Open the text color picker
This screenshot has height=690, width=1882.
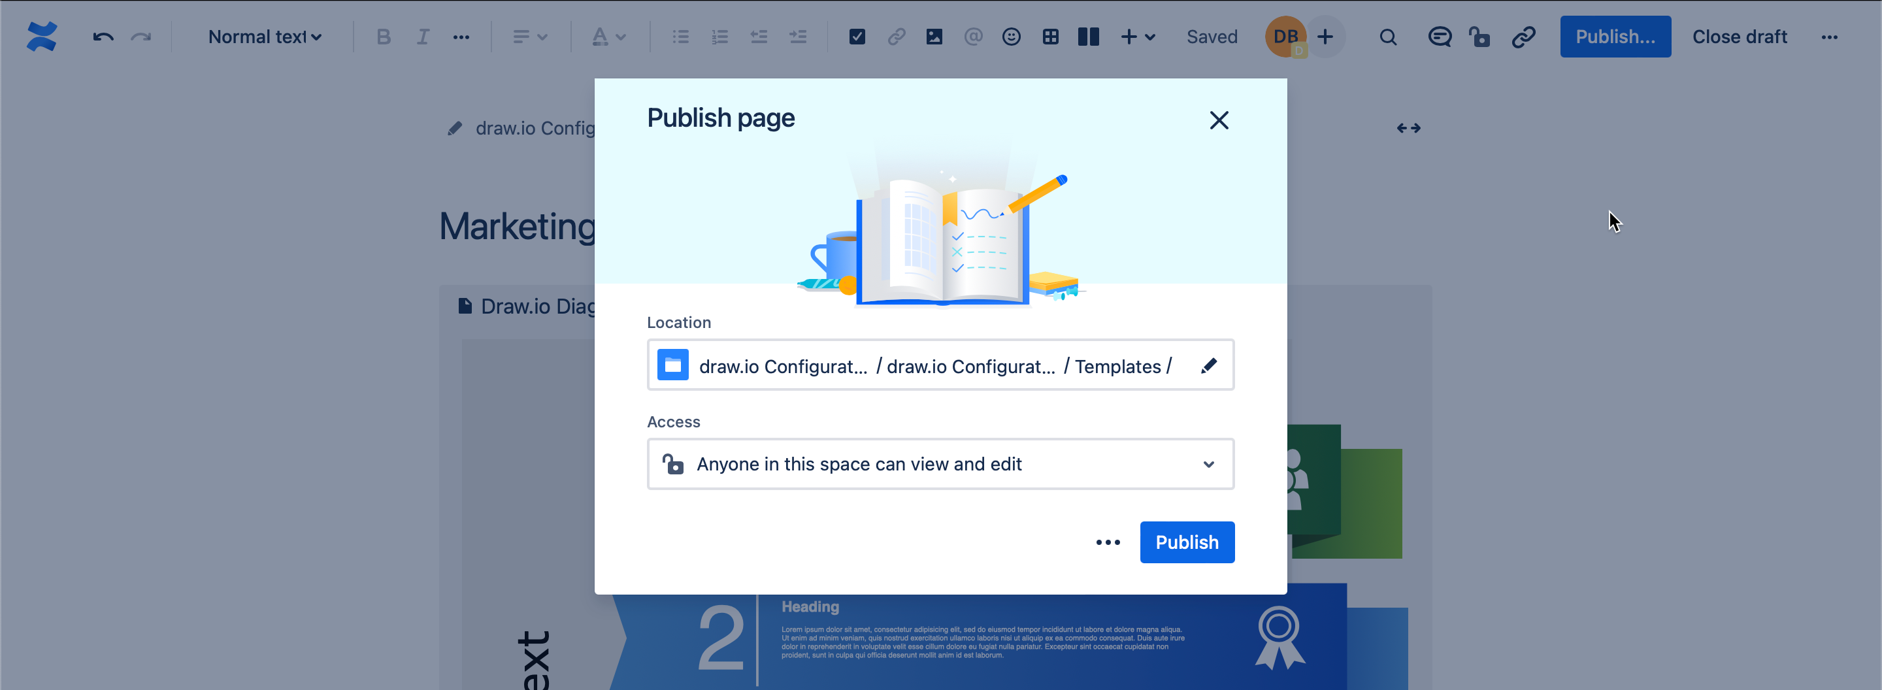pos(609,36)
